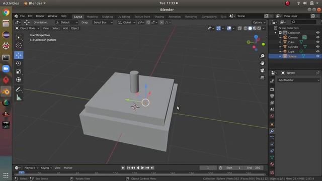This screenshot has height=181, width=322.
Task: Select the Cursor tool
Action: point(19,45)
